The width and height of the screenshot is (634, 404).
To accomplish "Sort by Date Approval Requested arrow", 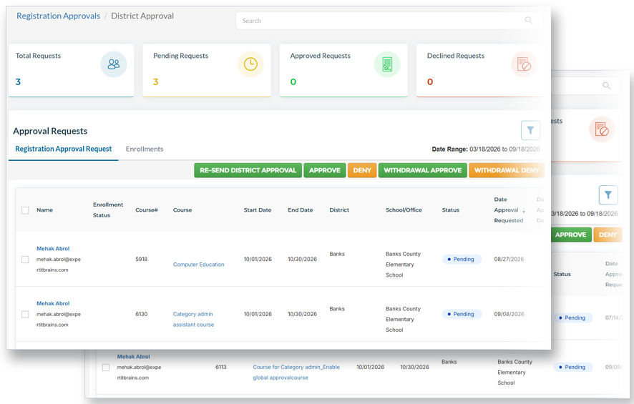I will pyautogui.click(x=524, y=210).
